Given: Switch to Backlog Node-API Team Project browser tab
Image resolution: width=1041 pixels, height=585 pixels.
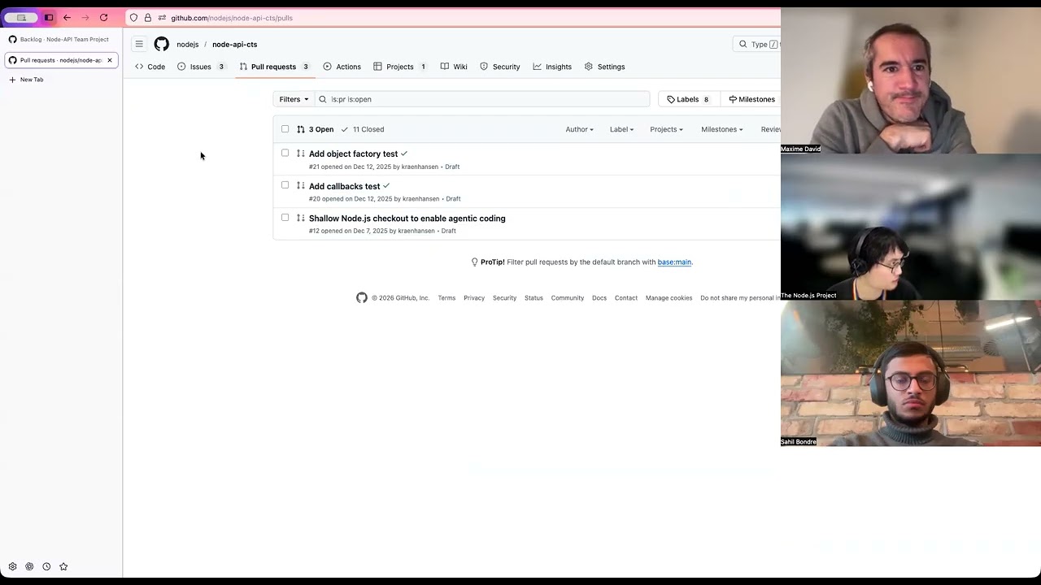Looking at the screenshot, I should tap(61, 39).
